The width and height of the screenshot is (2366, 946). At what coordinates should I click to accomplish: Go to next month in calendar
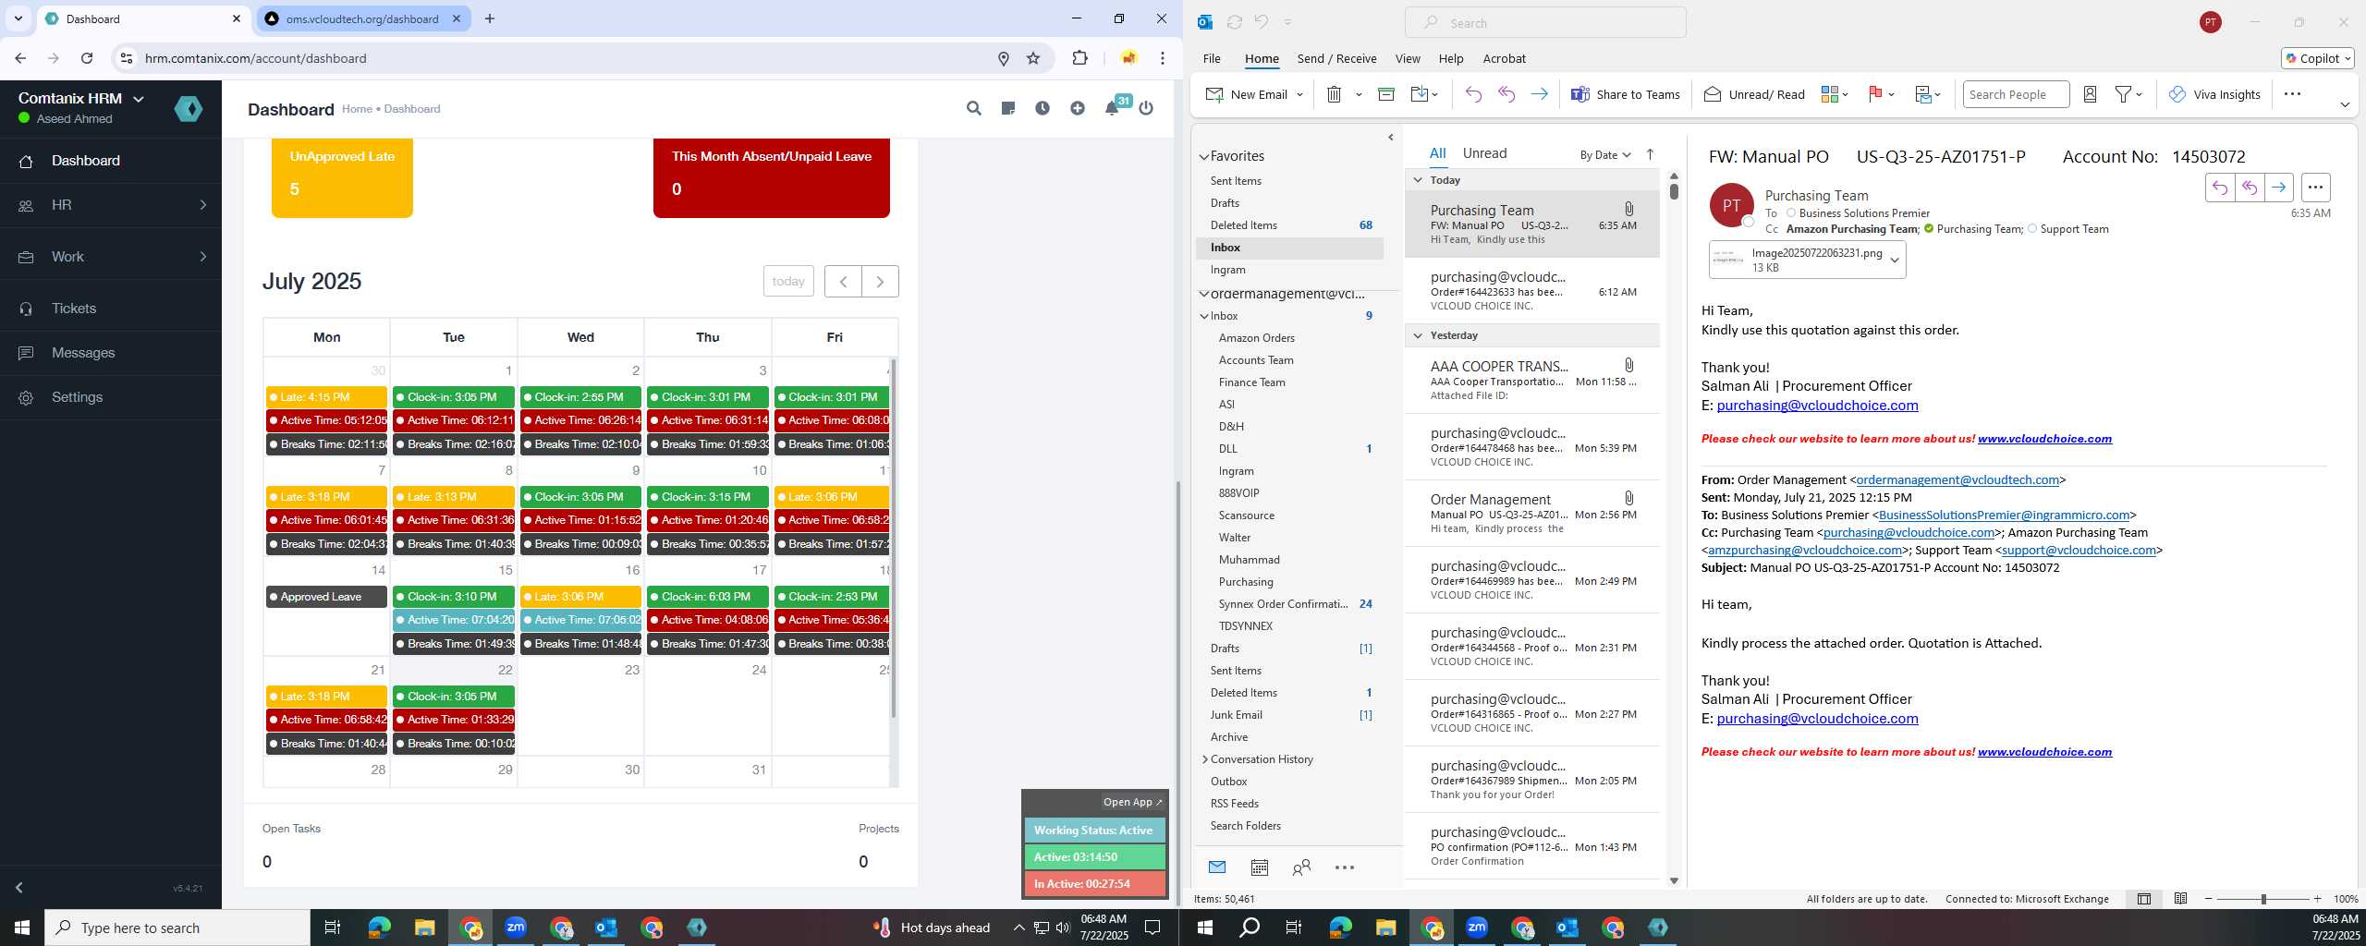click(x=880, y=282)
